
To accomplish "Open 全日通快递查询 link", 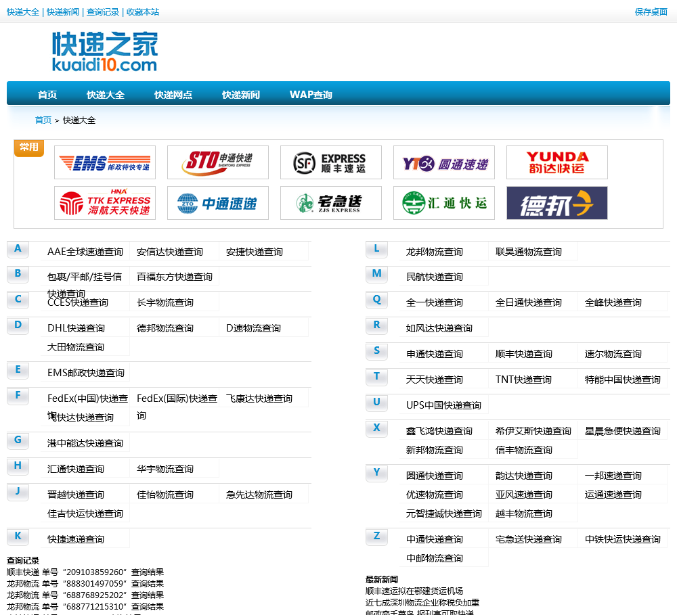I will pyautogui.click(x=529, y=302).
